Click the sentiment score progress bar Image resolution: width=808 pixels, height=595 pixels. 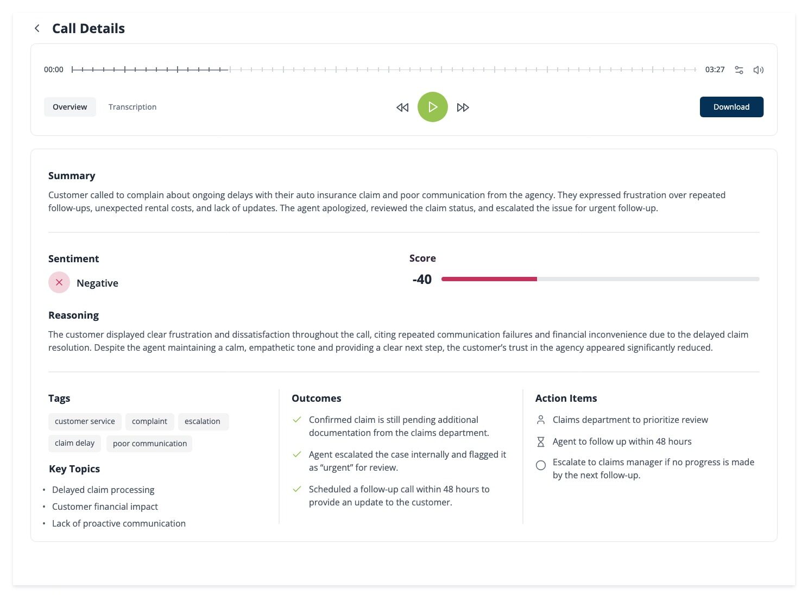[600, 279]
